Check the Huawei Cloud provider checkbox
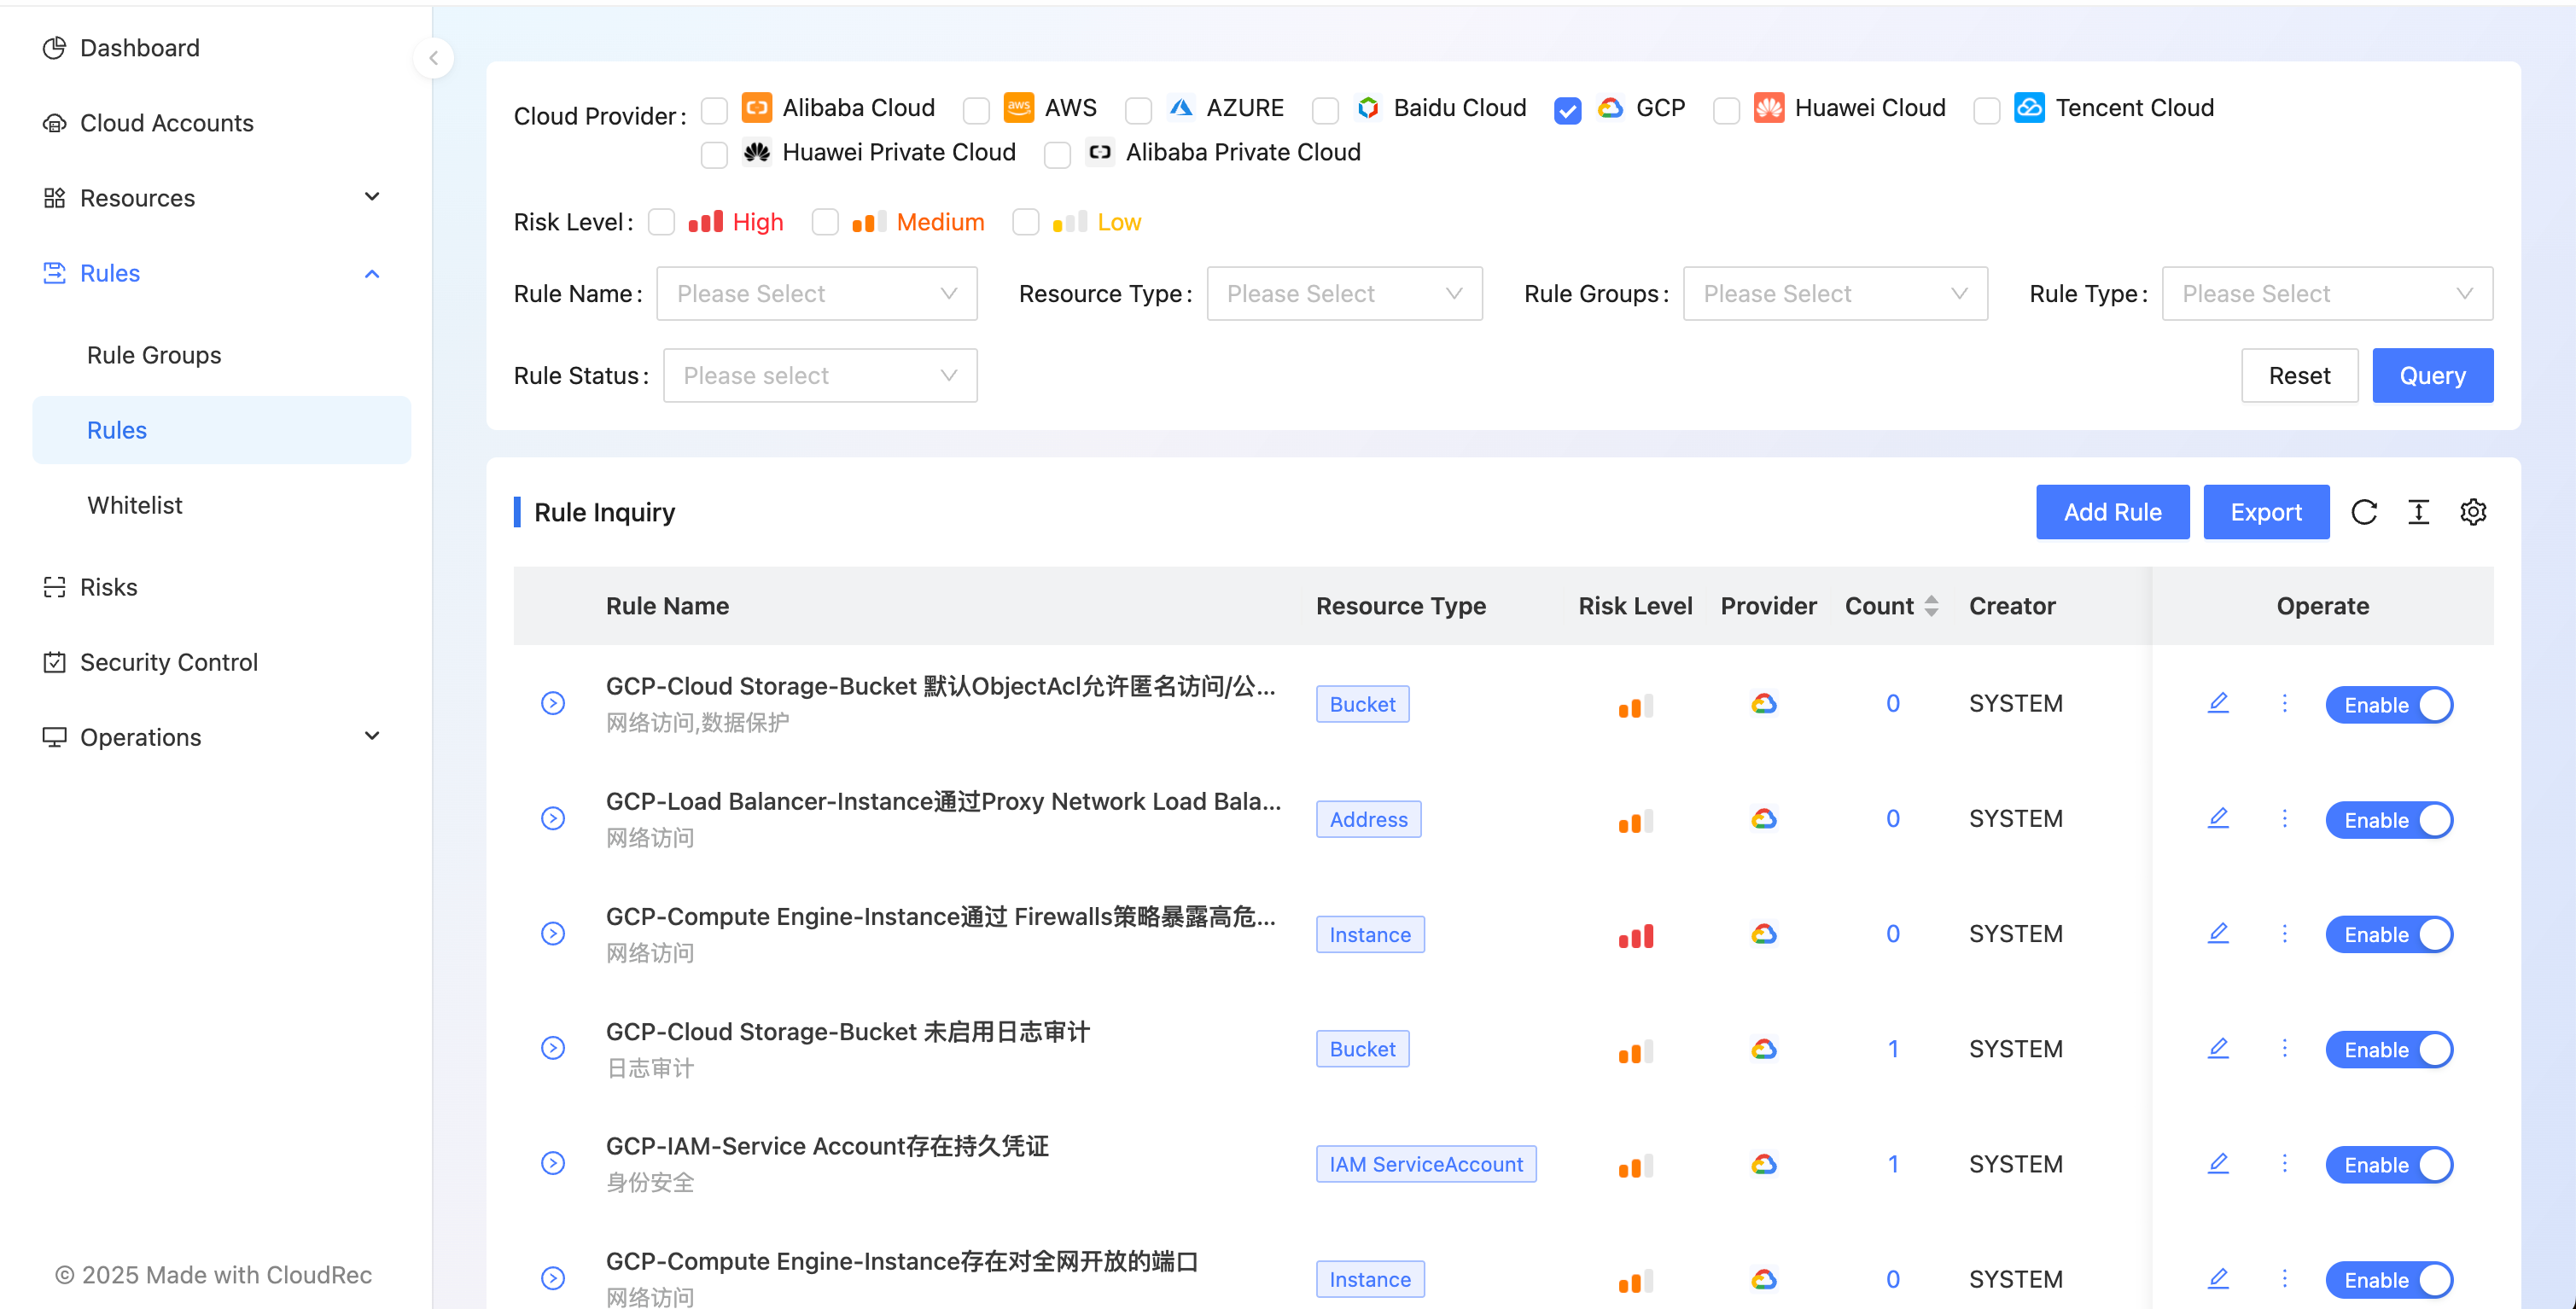Image resolution: width=2576 pixels, height=1309 pixels. tap(1726, 109)
